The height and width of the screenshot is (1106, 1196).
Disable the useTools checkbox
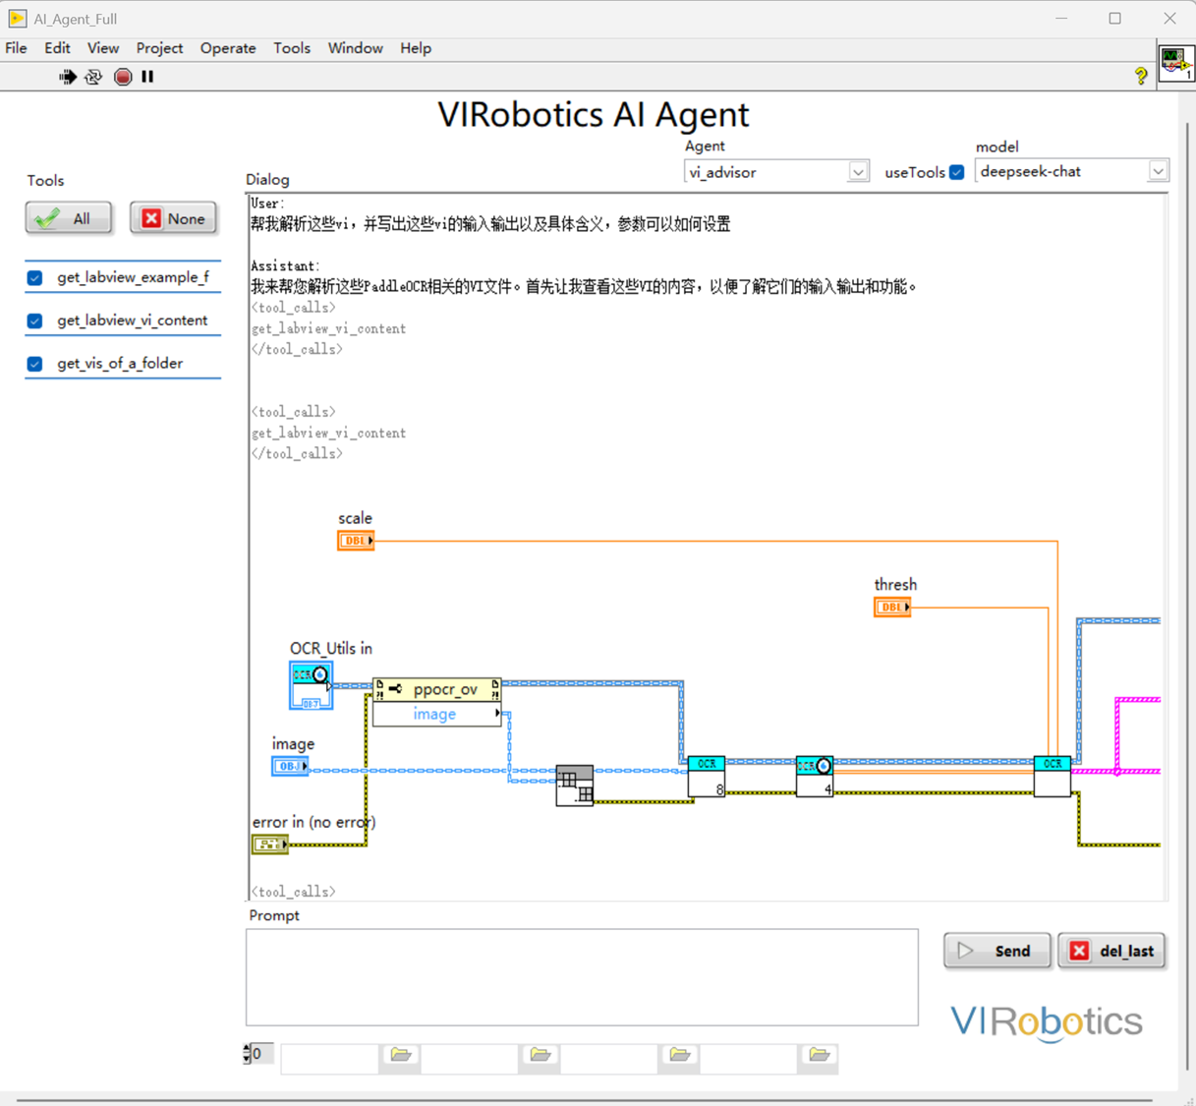tap(956, 172)
